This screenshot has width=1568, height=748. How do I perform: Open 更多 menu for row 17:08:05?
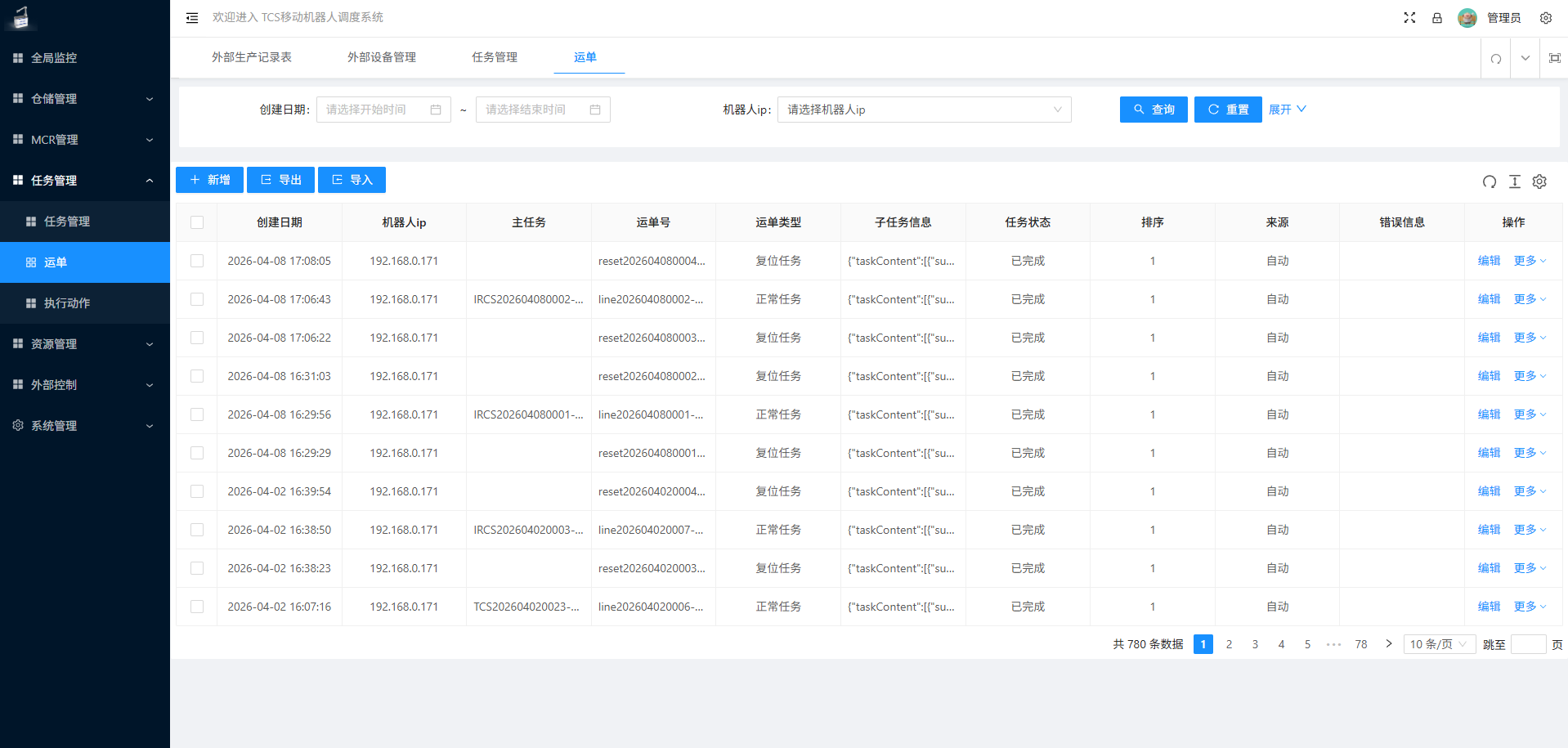click(x=1530, y=261)
